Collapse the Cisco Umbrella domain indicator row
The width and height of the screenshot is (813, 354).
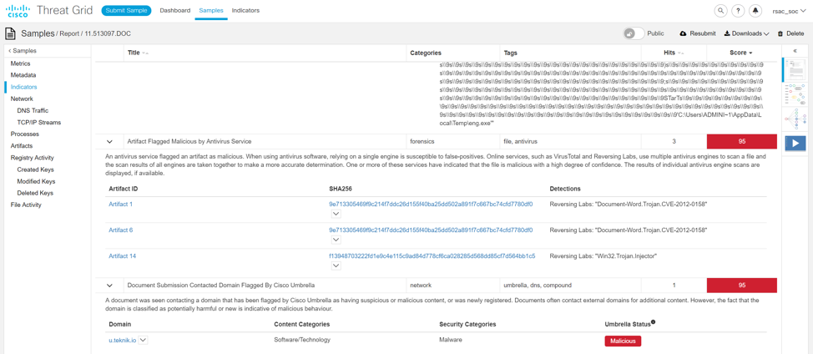coord(109,286)
